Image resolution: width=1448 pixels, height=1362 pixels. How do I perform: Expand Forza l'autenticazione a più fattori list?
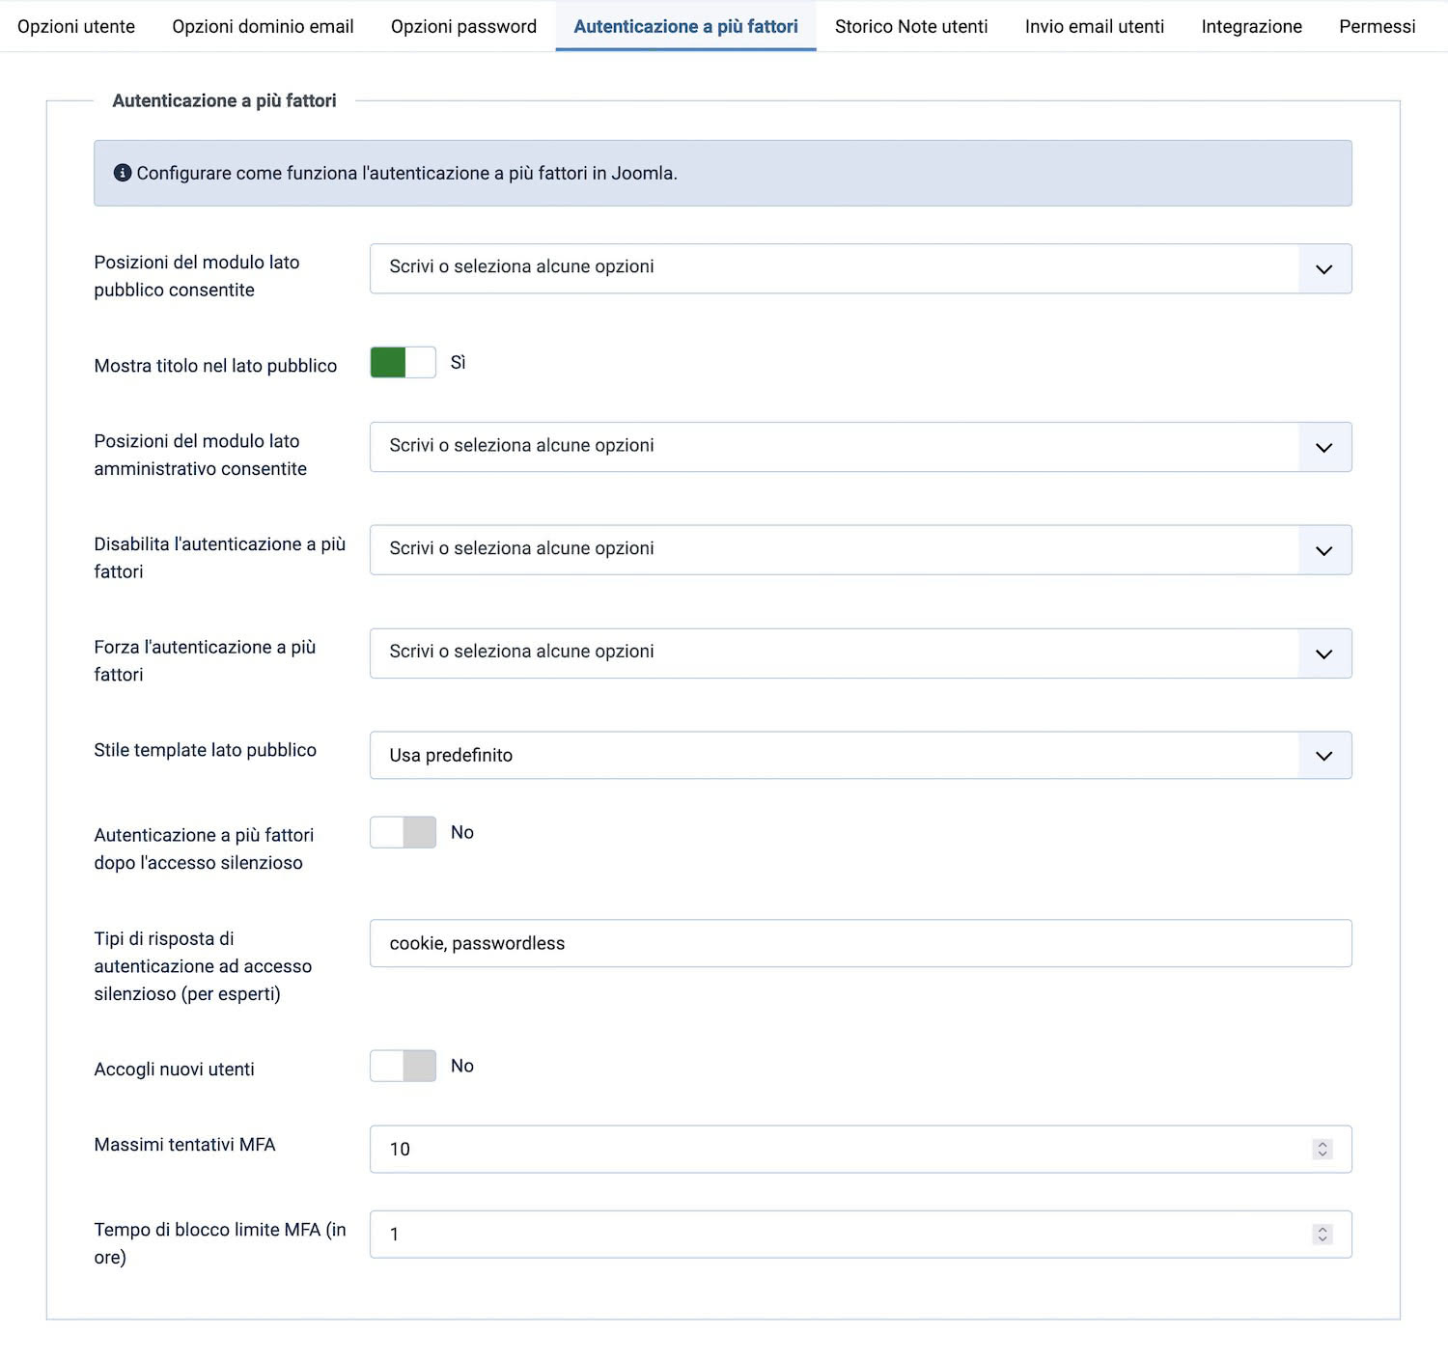pos(1323,653)
